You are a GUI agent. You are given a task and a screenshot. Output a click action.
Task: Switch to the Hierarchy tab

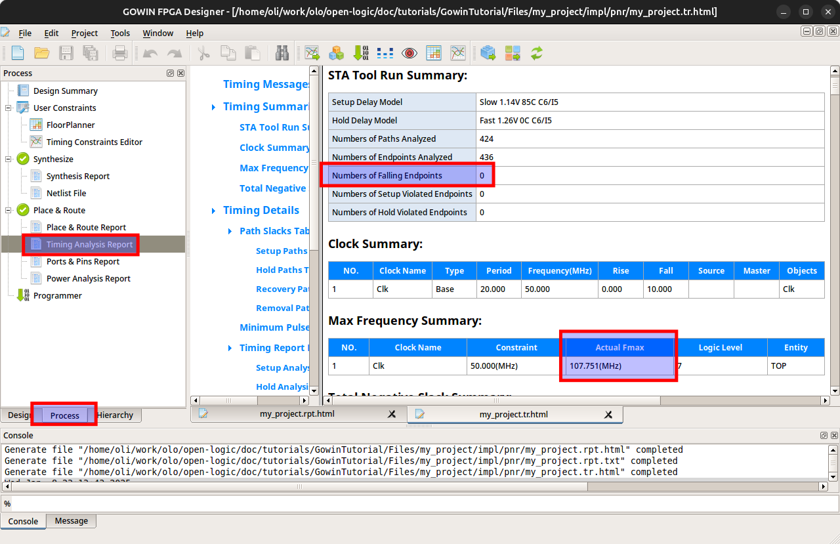click(x=115, y=415)
